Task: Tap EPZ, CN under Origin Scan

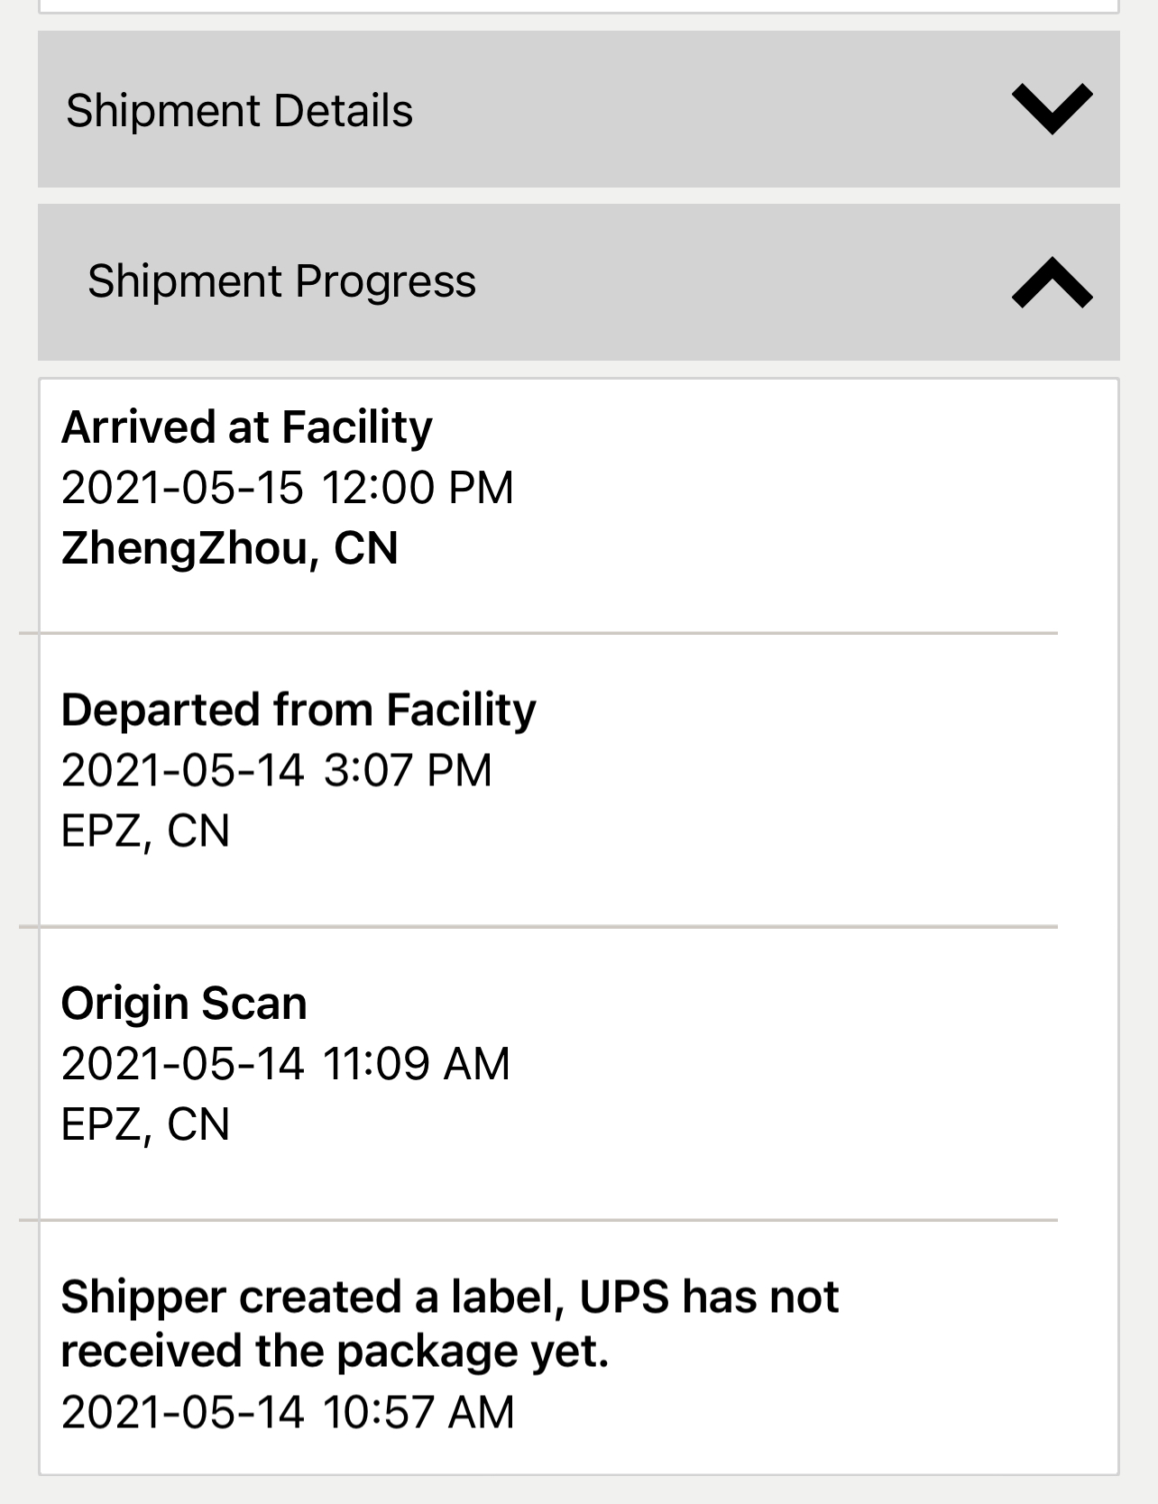Action: [x=145, y=1124]
